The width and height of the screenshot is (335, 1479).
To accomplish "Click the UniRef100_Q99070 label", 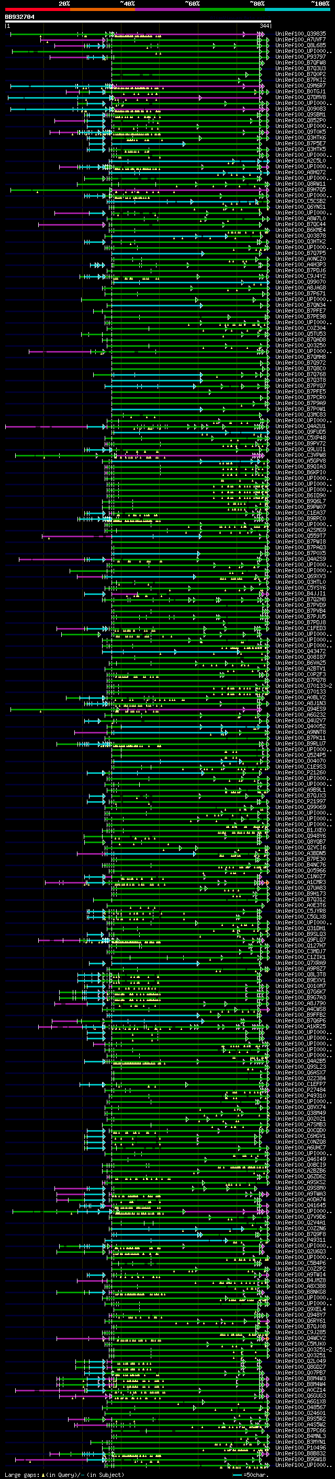I will pos(300,282).
